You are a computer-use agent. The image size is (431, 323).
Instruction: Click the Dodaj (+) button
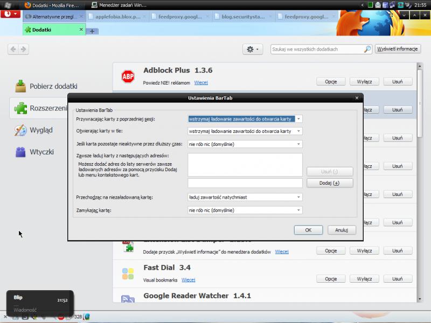[x=330, y=183]
